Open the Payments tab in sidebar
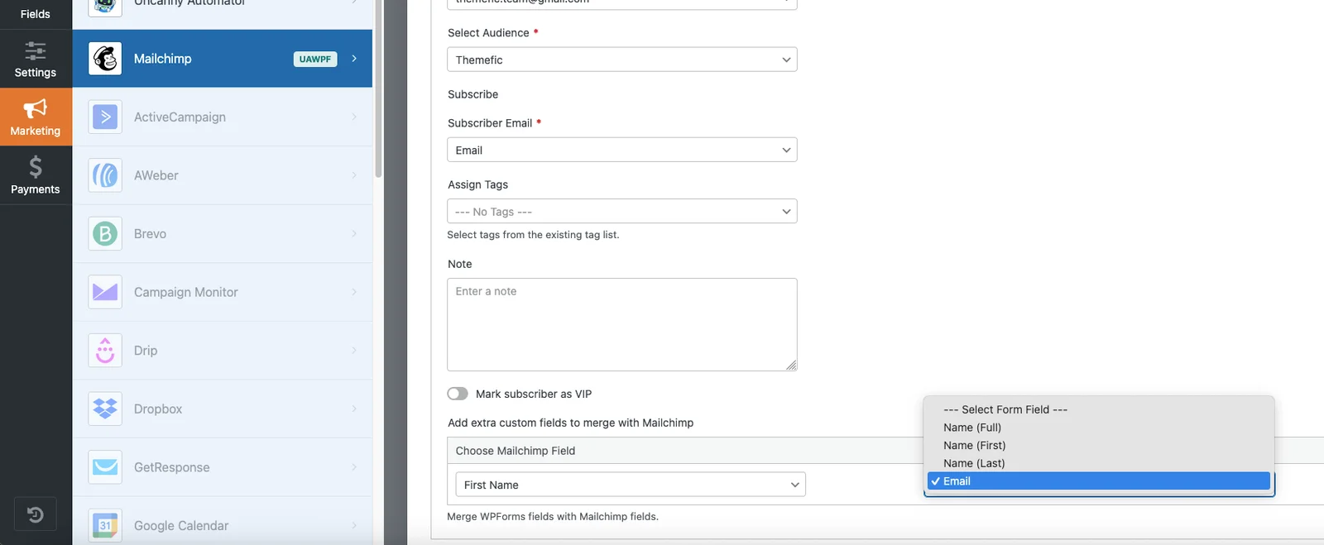The height and width of the screenshot is (545, 1324). pyautogui.click(x=36, y=175)
